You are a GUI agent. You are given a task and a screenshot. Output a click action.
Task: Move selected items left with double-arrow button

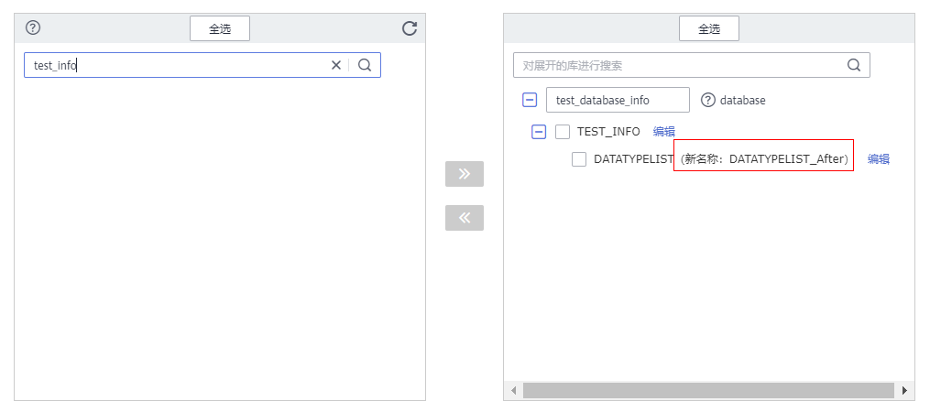point(465,218)
